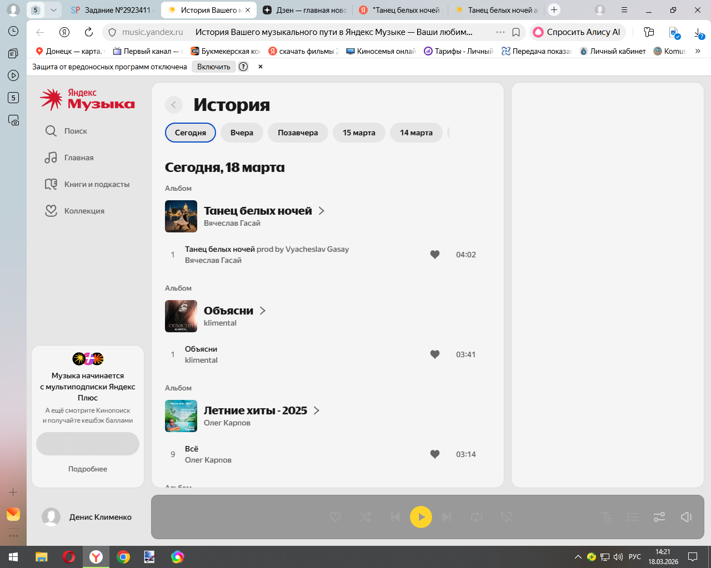
Task: Open artist Олег Карпов under Летние хиты album
Action: tap(227, 423)
